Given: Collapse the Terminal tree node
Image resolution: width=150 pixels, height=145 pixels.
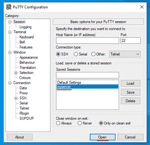Looking at the screenshot, I should coord(10,32).
